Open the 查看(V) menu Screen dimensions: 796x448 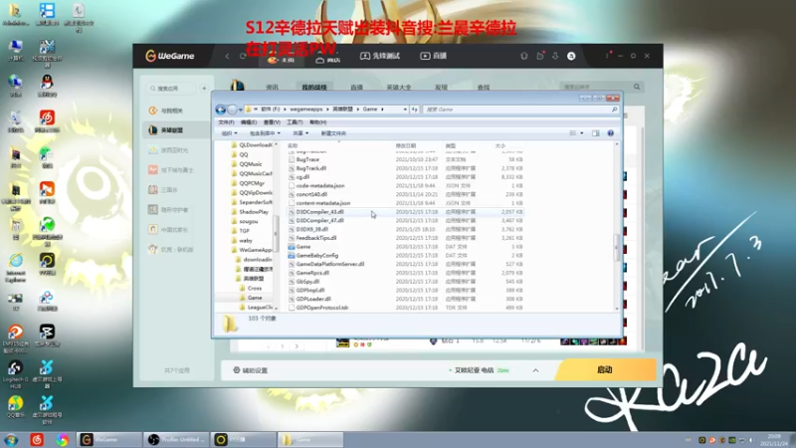(272, 122)
